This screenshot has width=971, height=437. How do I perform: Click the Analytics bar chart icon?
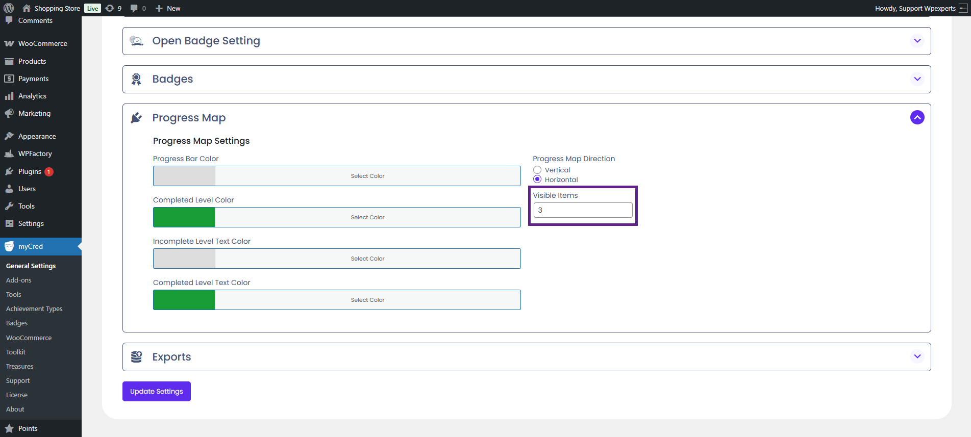9,96
